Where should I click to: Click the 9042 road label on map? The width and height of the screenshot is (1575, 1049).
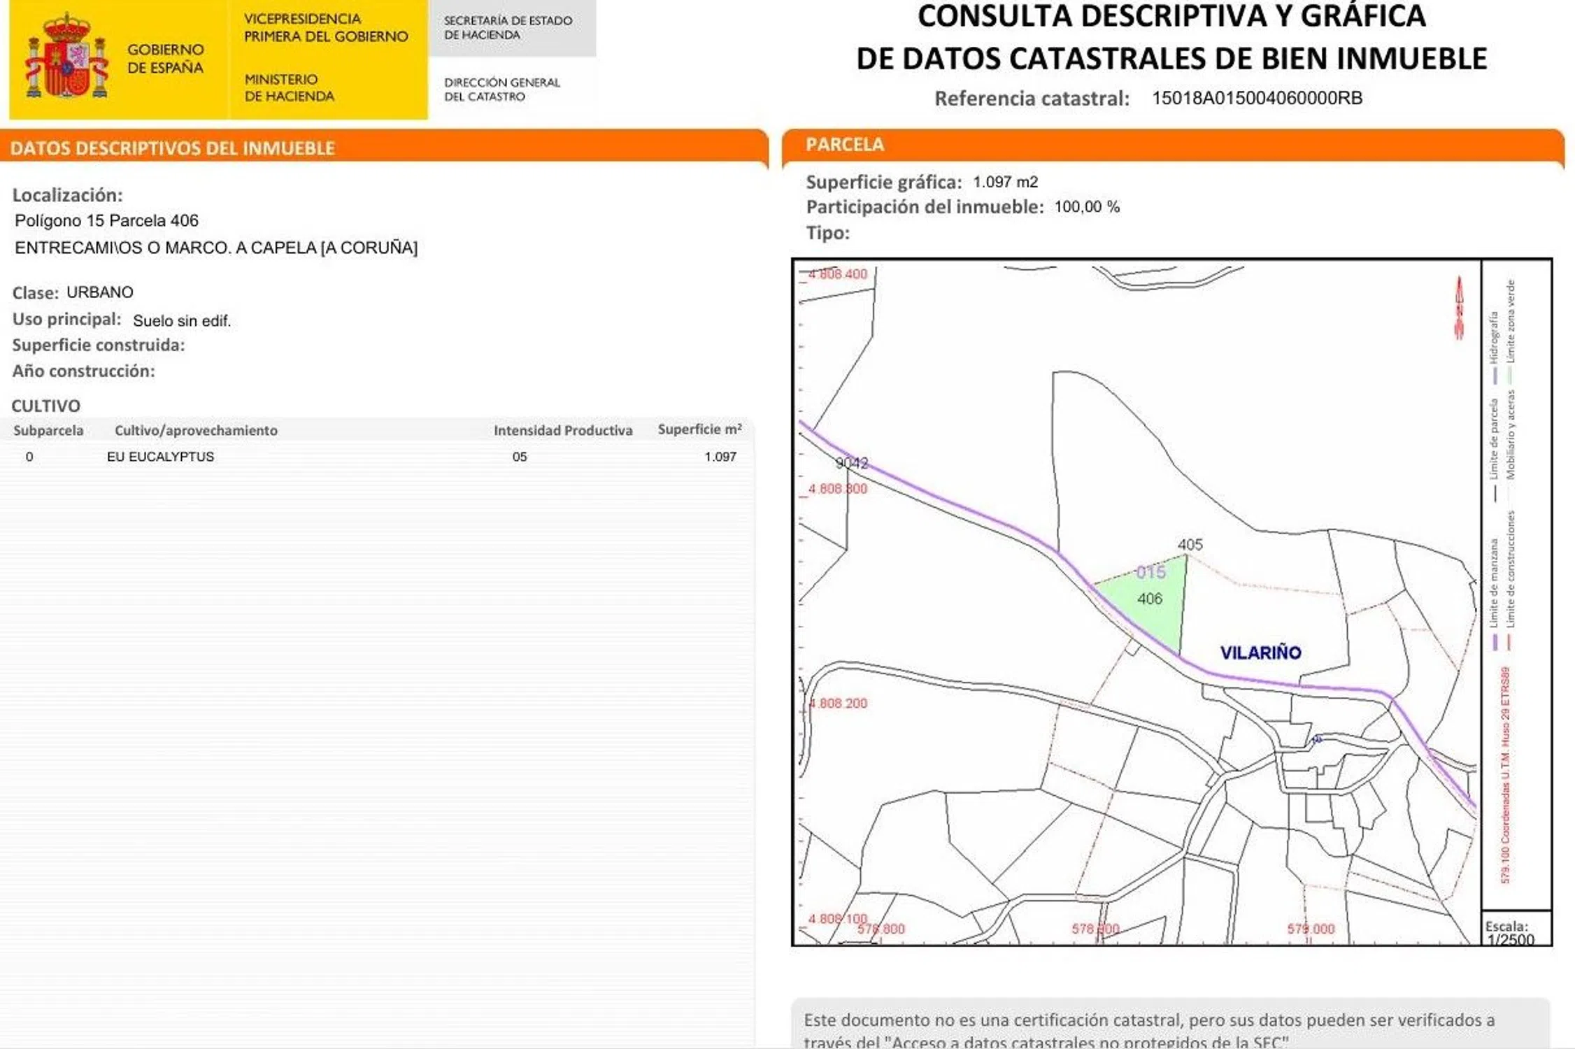(x=851, y=463)
